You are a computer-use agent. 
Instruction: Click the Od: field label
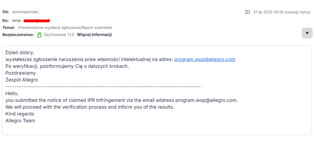[x=6, y=12]
